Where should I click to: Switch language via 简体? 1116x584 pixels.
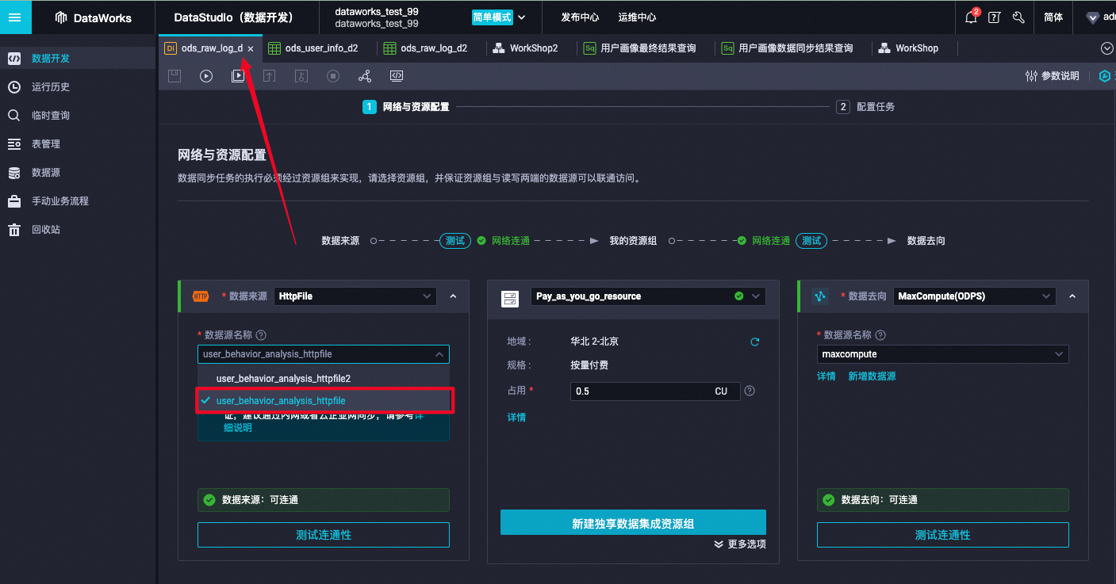[1053, 17]
